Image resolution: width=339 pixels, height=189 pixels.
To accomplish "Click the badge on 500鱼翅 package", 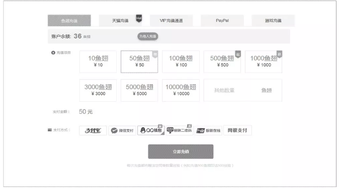I will (x=238, y=54).
